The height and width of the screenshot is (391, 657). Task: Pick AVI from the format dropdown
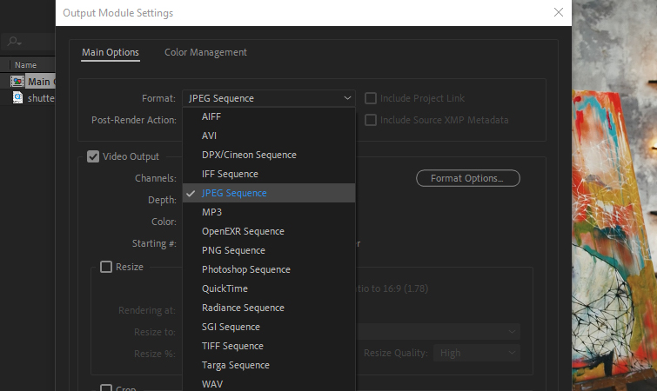click(x=210, y=136)
